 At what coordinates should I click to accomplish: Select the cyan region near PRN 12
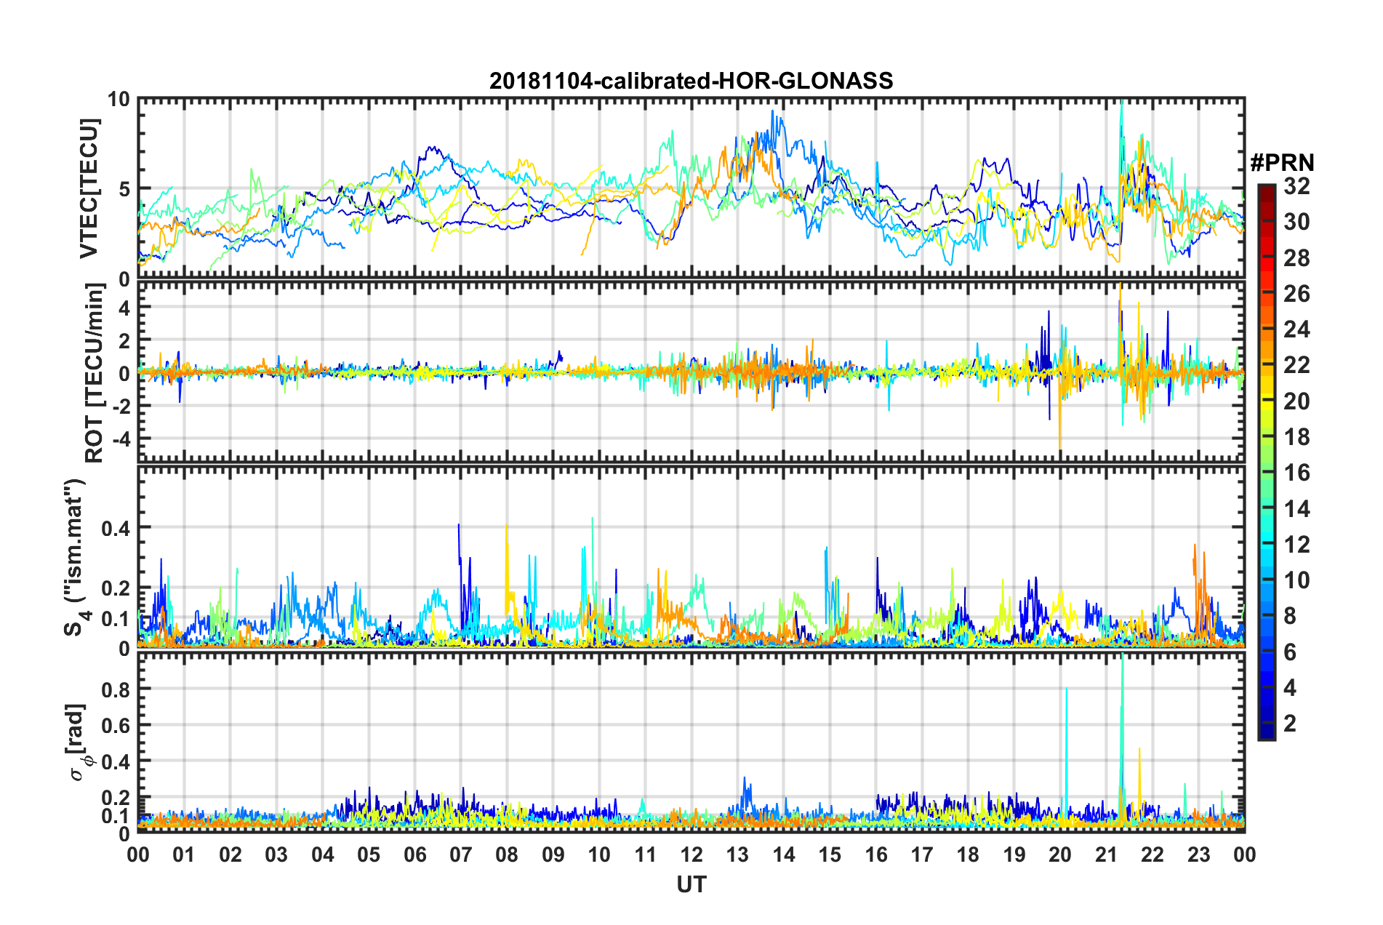tap(1266, 544)
